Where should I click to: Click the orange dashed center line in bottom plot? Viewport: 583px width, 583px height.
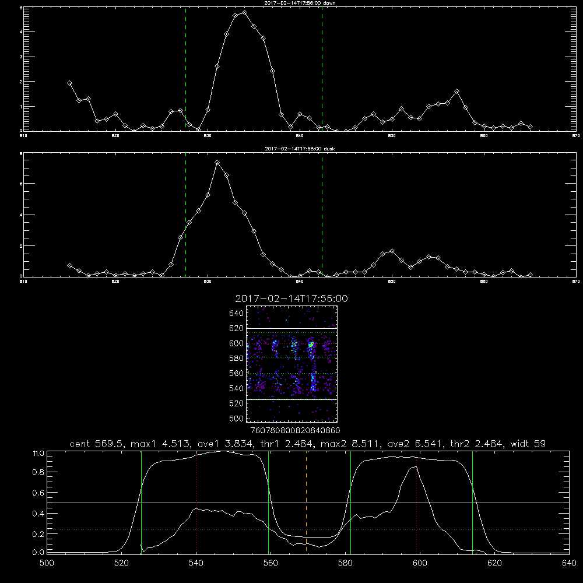point(307,502)
